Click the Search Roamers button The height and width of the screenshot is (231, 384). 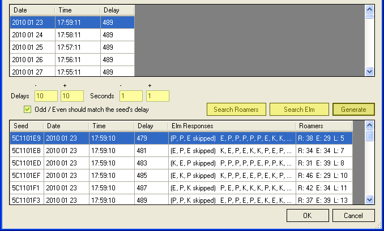(x=236, y=109)
